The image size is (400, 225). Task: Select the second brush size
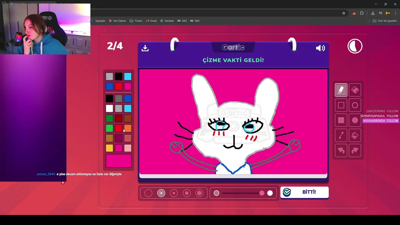[x=161, y=193]
